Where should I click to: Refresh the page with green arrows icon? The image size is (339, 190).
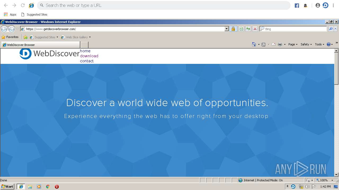(x=248, y=29)
